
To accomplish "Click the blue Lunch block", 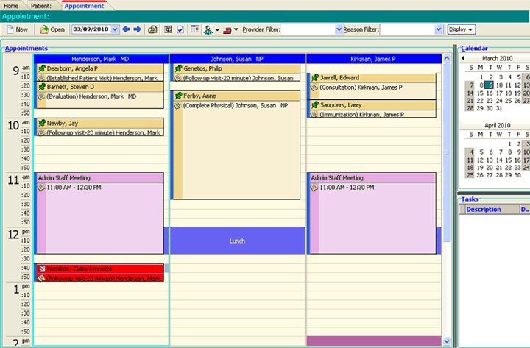I will [237, 241].
